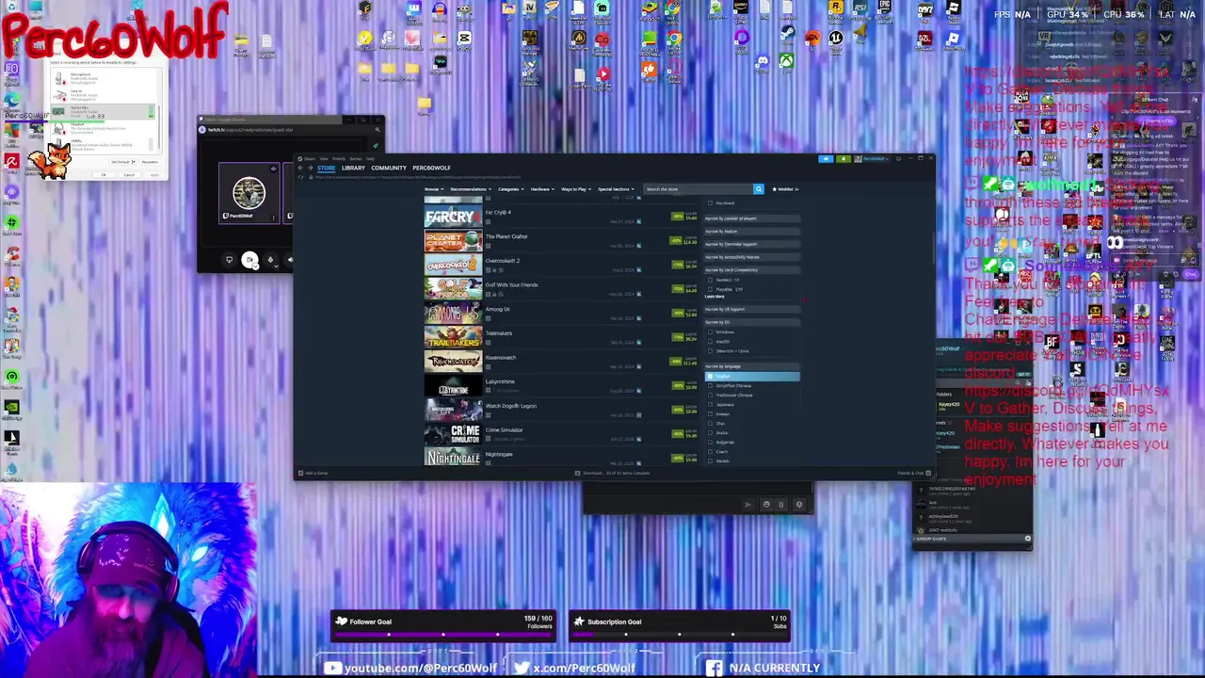Screen dimensions: 1205x678
Task: Click Properties in Sound recording dialog
Action: coord(150,162)
